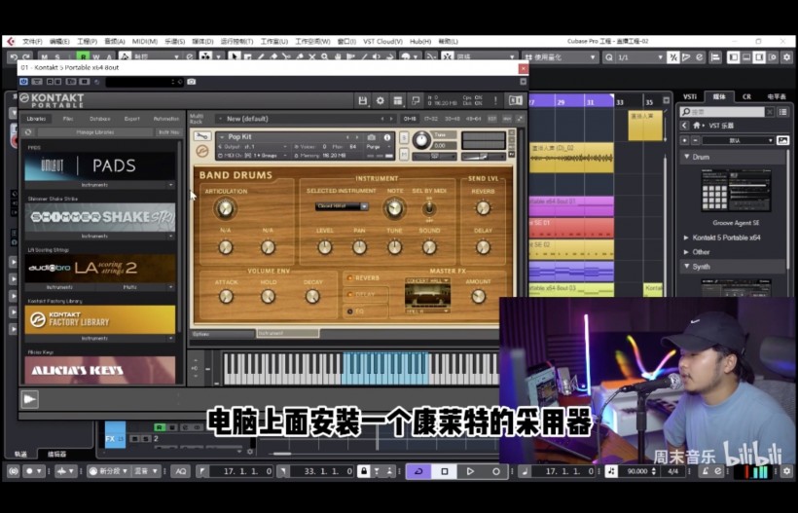Viewport: 798px width, 513px height.
Task: Select the object selection arrow tool
Action: pos(234,57)
